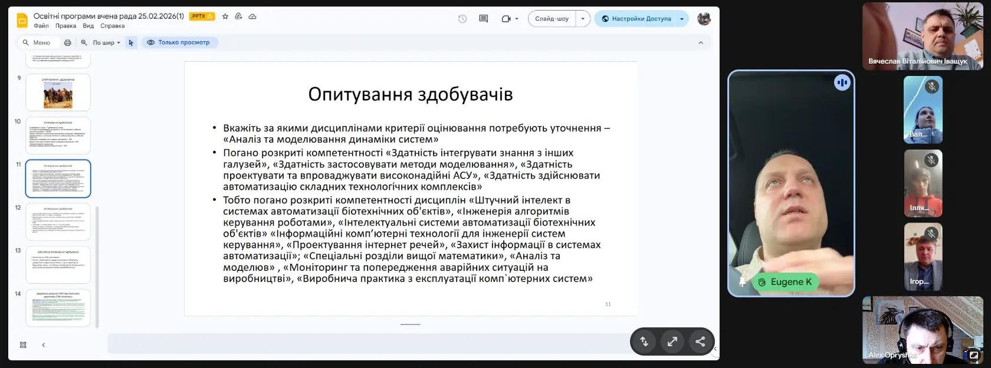Click picture-in-picture icon on Alex Opryshko tile
Image resolution: width=991 pixels, height=368 pixels.
pos(973,355)
